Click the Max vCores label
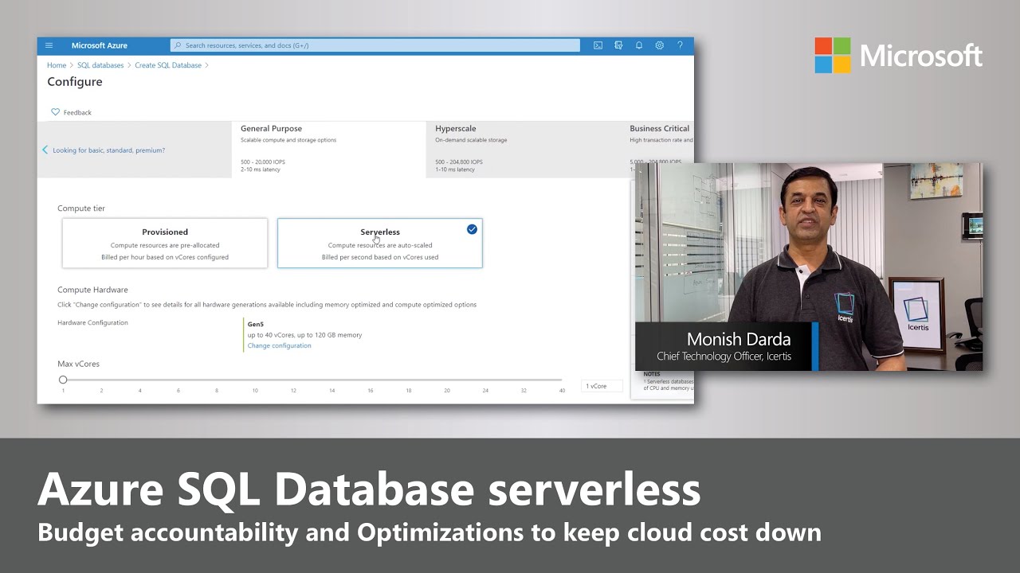This screenshot has width=1020, height=573. 78,364
